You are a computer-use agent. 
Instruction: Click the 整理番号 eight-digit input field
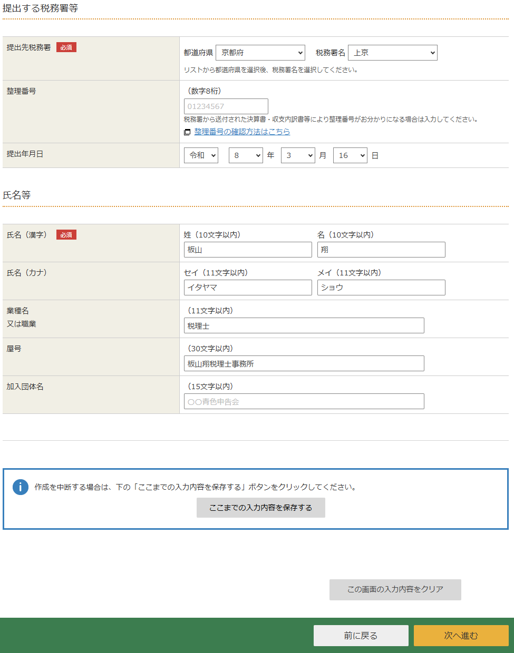226,106
